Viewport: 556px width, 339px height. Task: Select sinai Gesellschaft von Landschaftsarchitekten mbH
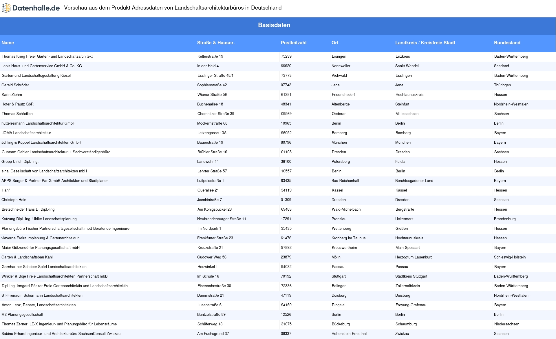coord(44,171)
